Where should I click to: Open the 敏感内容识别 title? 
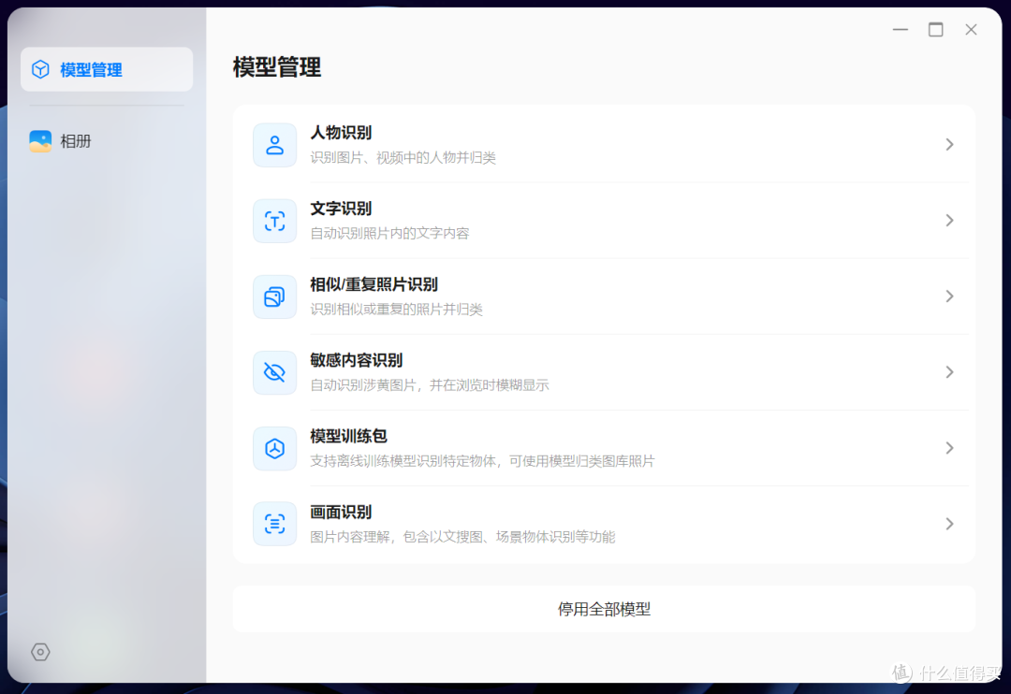[357, 360]
